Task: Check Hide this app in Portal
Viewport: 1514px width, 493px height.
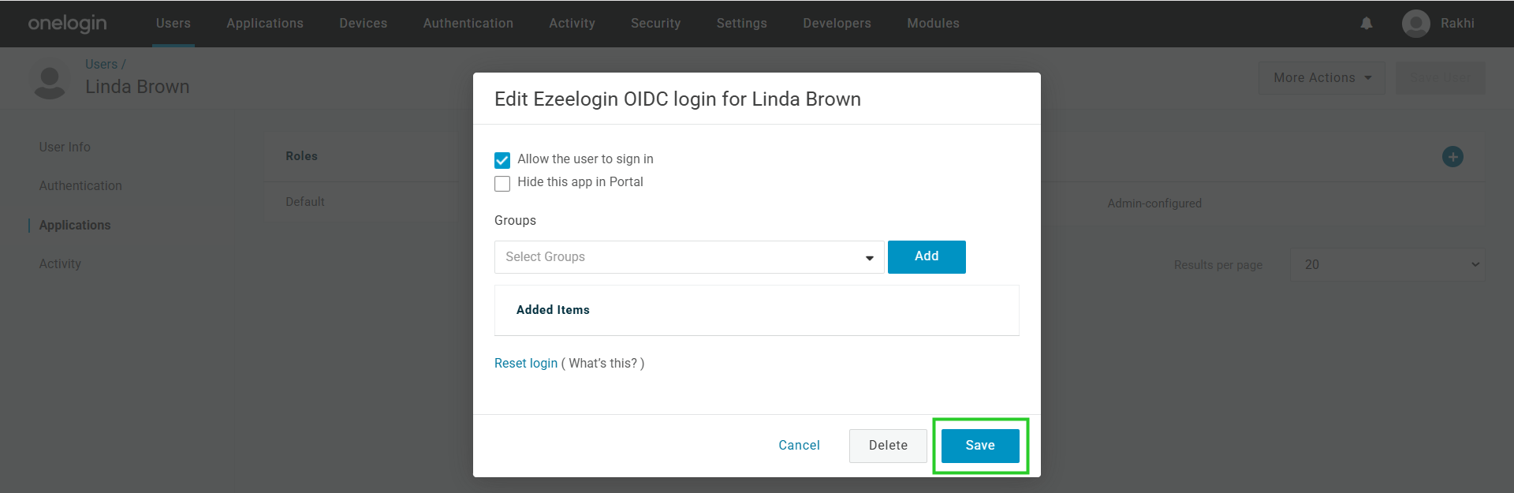Action: coord(502,184)
